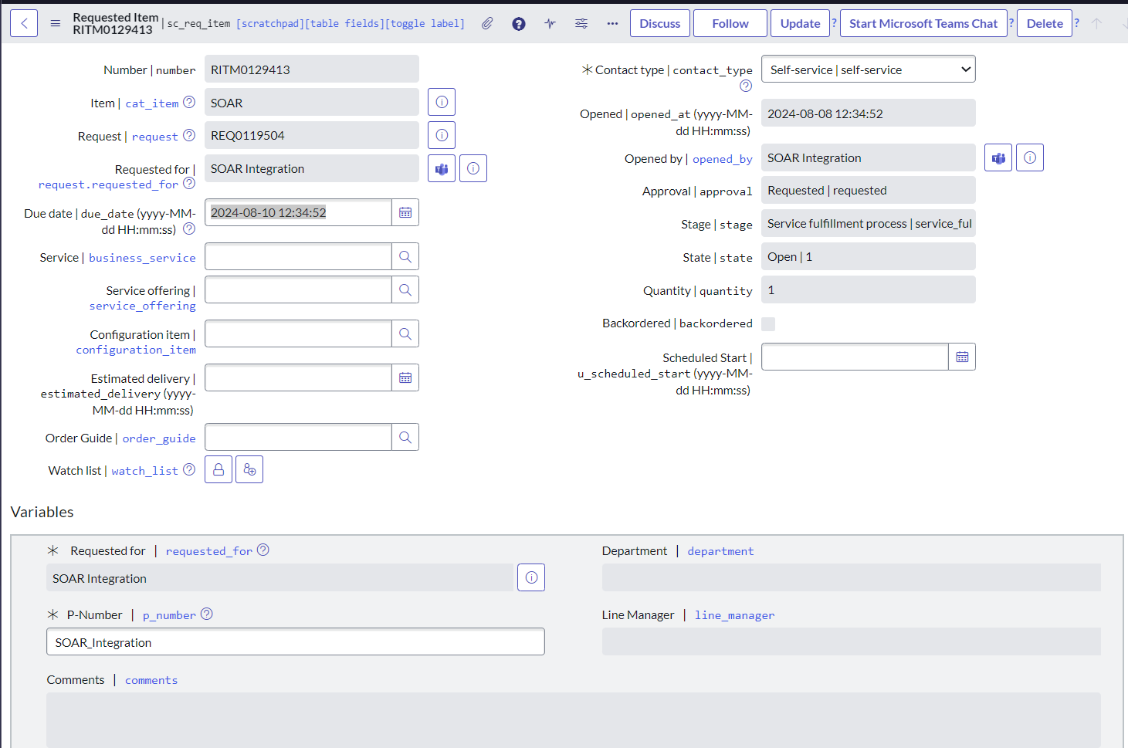Click help icon next to p_number label
This screenshot has width=1128, height=748.
(207, 614)
